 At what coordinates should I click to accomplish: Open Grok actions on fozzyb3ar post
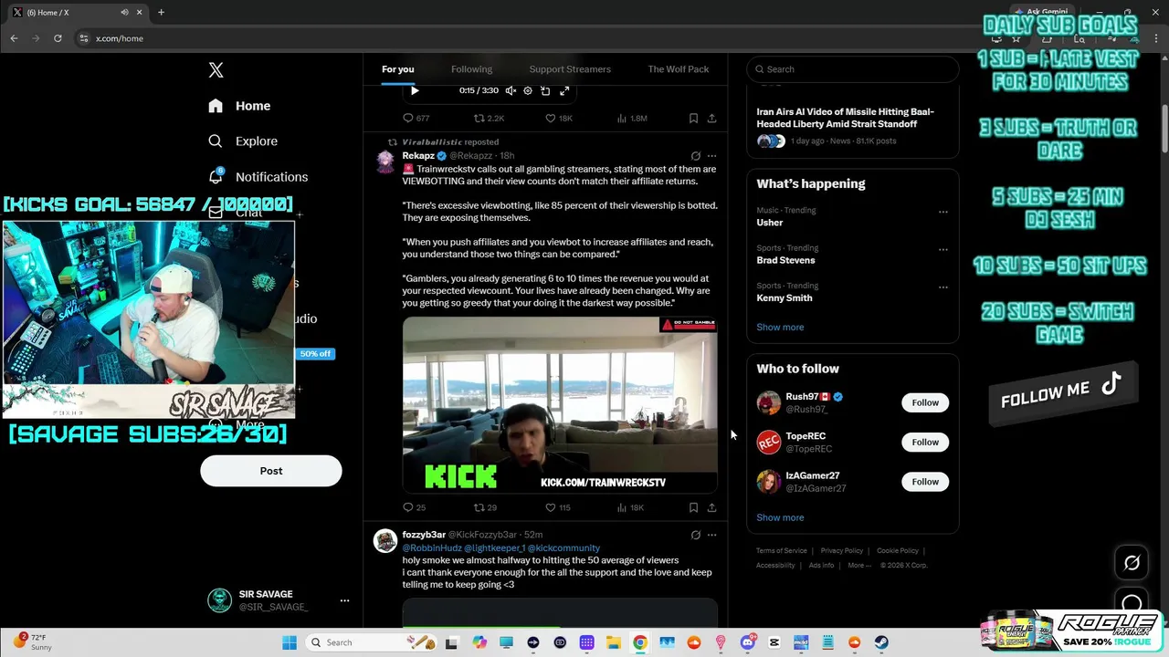(695, 535)
